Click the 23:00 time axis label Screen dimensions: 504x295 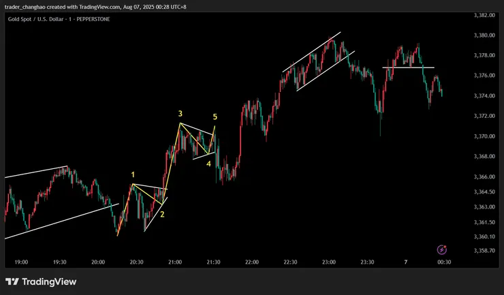pyautogui.click(x=329, y=262)
